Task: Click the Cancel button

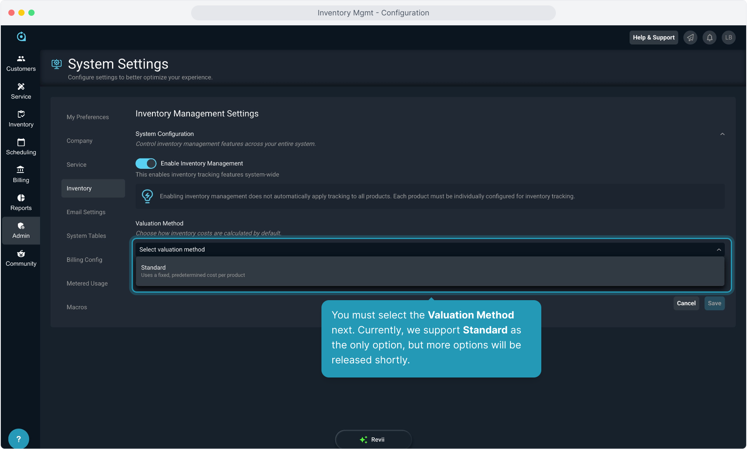Action: coord(686,303)
